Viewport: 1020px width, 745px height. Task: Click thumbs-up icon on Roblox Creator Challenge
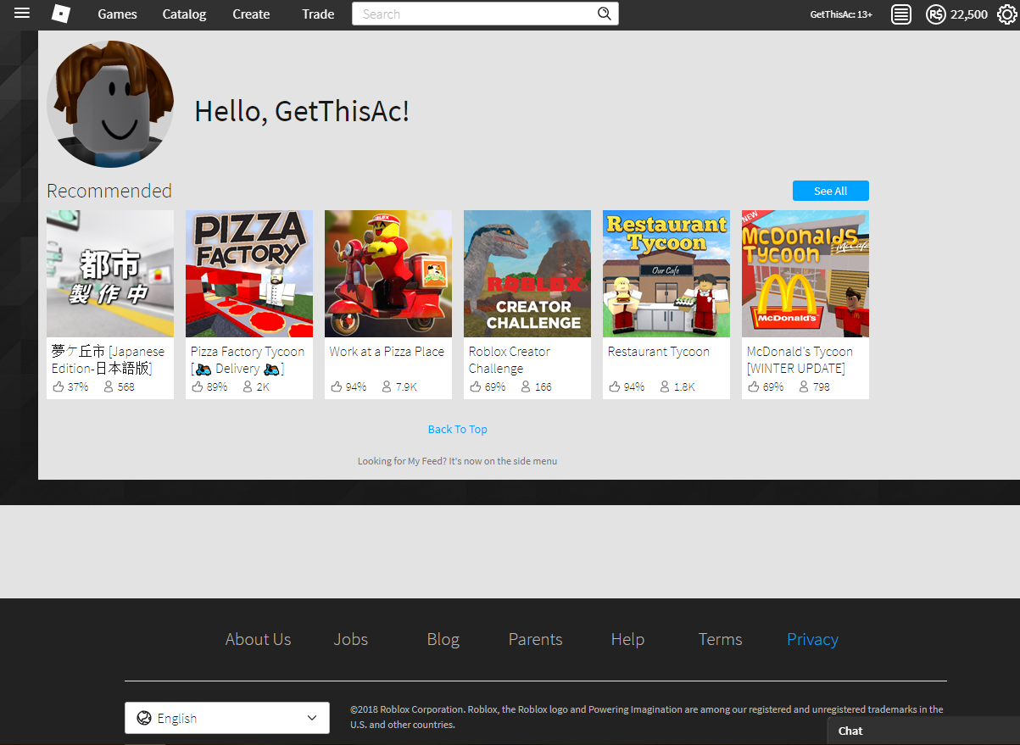coord(475,386)
